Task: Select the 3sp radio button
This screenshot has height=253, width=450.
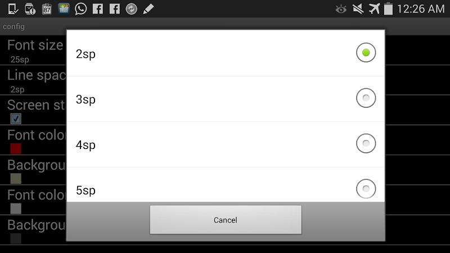Action: click(366, 98)
